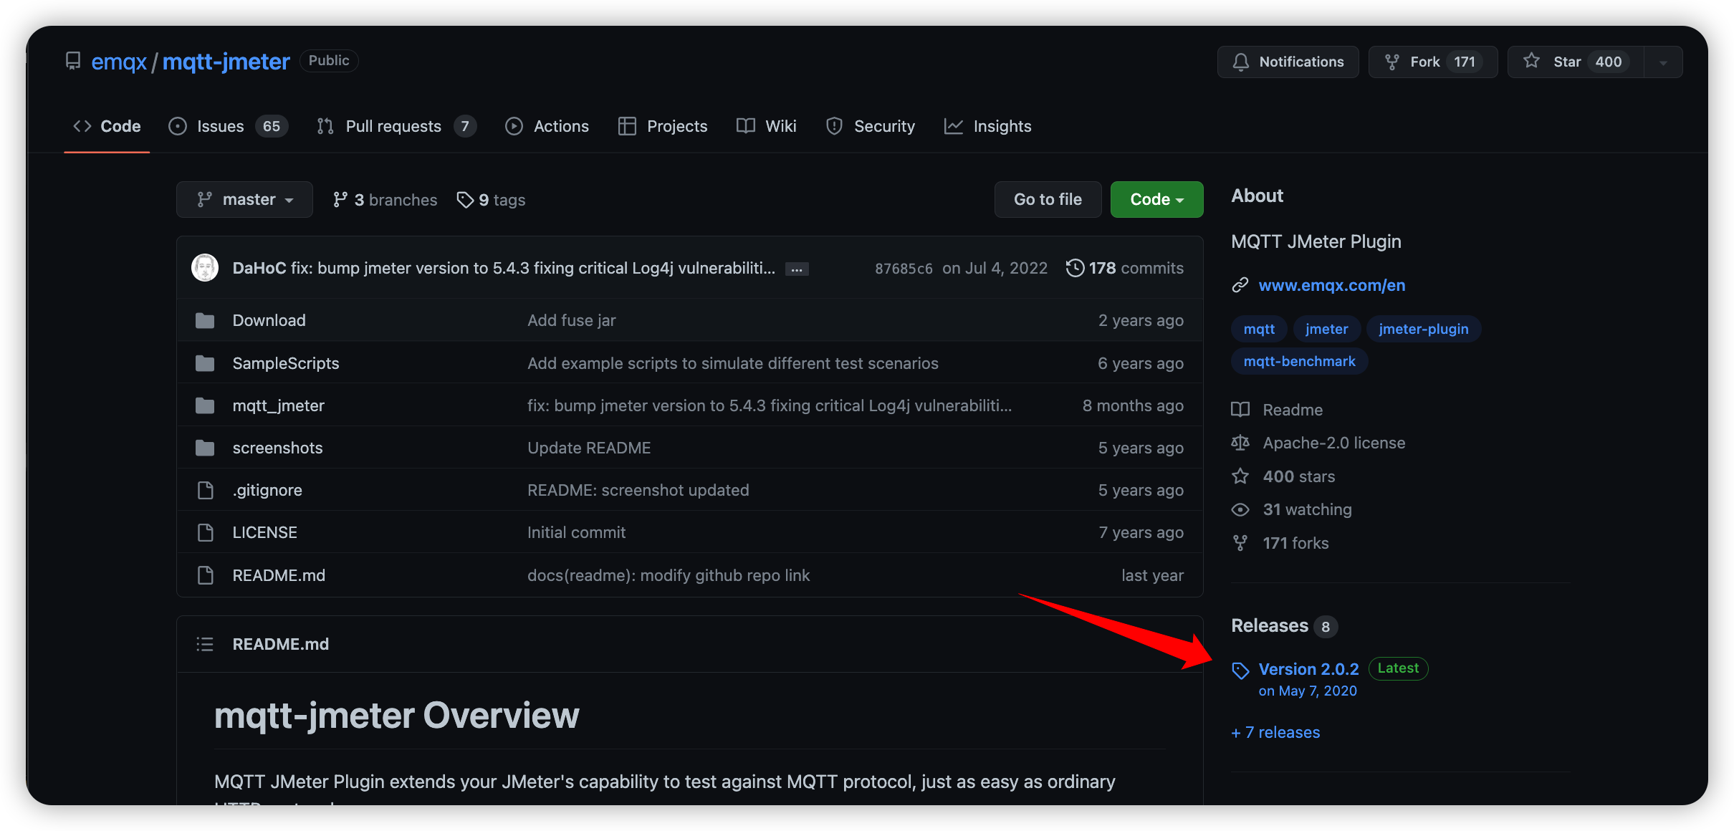
Task: Open the Pull requests tab
Action: (x=393, y=126)
